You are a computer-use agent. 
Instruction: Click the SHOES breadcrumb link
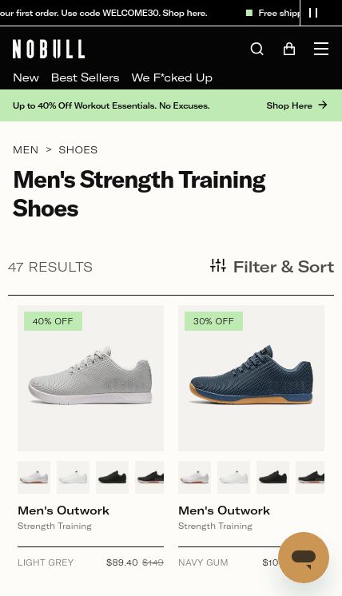pyautogui.click(x=78, y=149)
